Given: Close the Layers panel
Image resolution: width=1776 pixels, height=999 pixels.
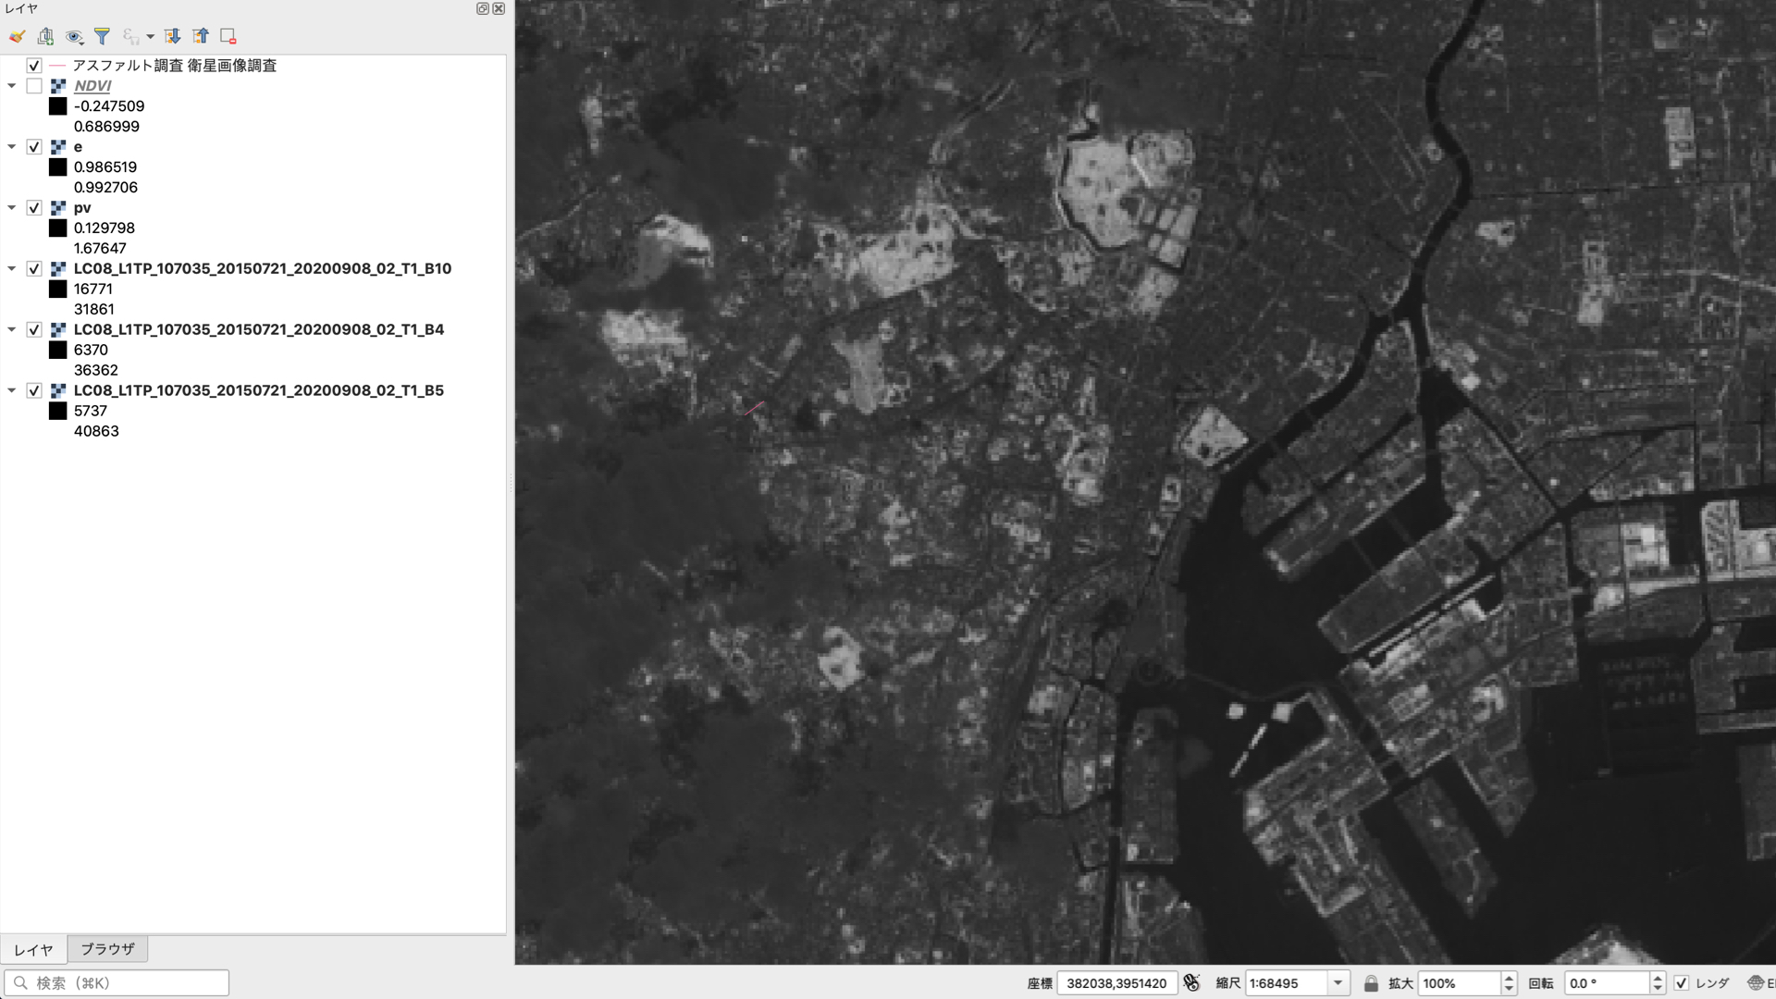Looking at the screenshot, I should 499,8.
